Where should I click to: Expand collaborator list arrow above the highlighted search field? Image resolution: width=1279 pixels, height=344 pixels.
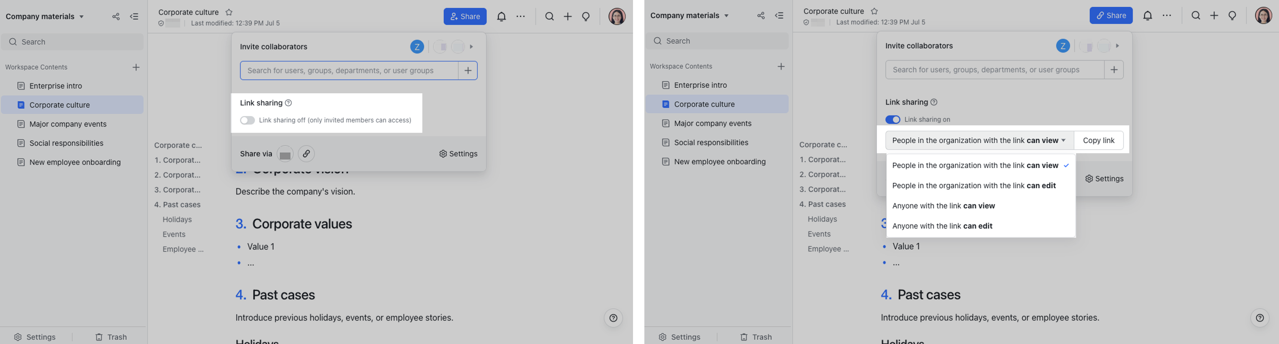pyautogui.click(x=472, y=47)
